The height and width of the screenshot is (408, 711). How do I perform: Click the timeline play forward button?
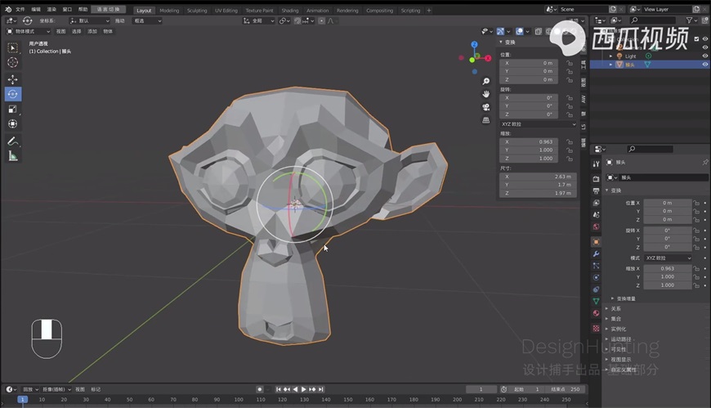[304, 389]
